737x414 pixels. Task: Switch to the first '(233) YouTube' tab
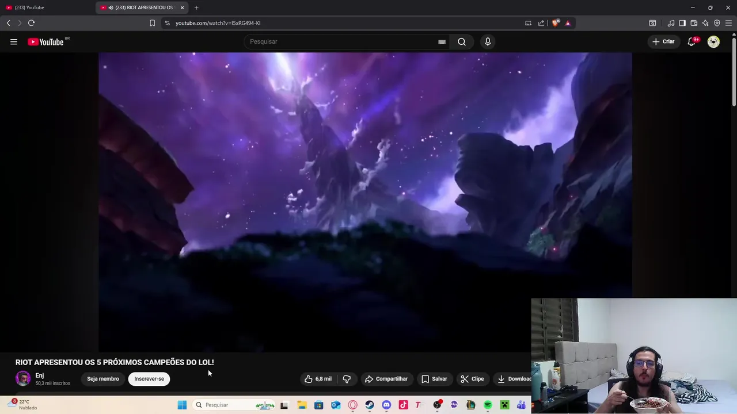tap(46, 7)
